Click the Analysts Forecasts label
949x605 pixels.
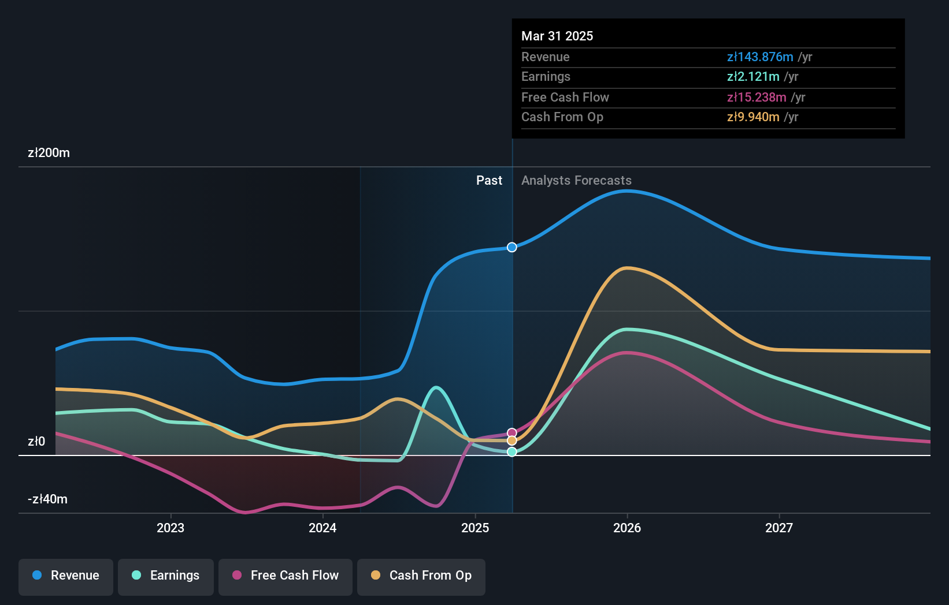click(x=576, y=181)
